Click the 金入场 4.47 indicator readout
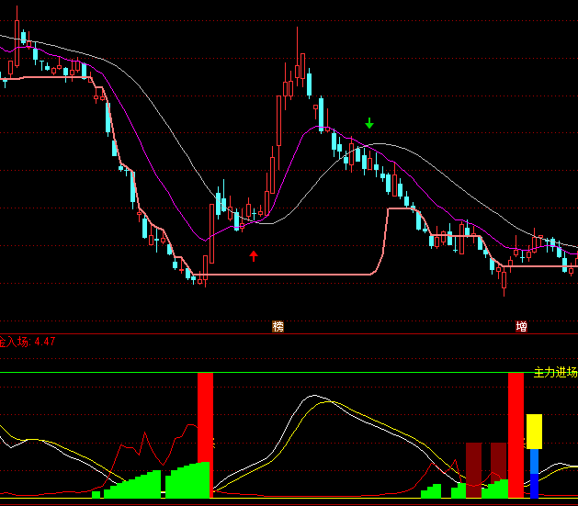Image resolution: width=578 pixels, height=506 pixels. pyautogui.click(x=29, y=342)
